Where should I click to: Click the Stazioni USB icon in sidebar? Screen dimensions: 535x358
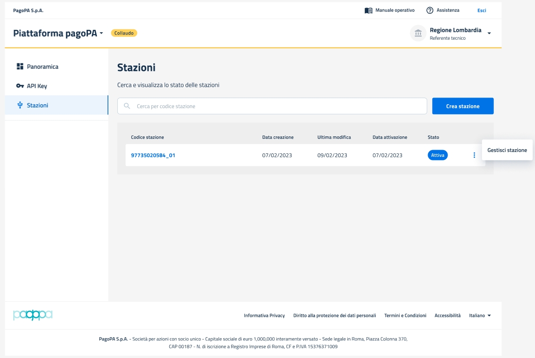20,105
